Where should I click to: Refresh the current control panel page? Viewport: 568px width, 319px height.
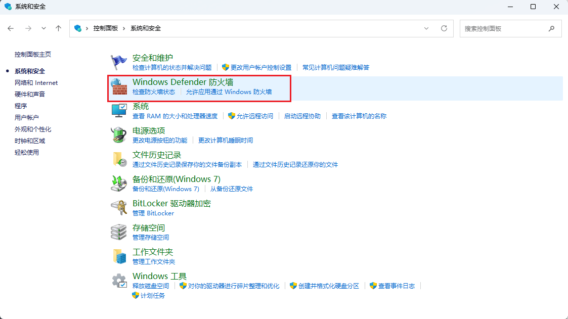pyautogui.click(x=444, y=28)
